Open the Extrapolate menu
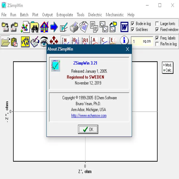This screenshot has height=179, width=179. pos(65,15)
